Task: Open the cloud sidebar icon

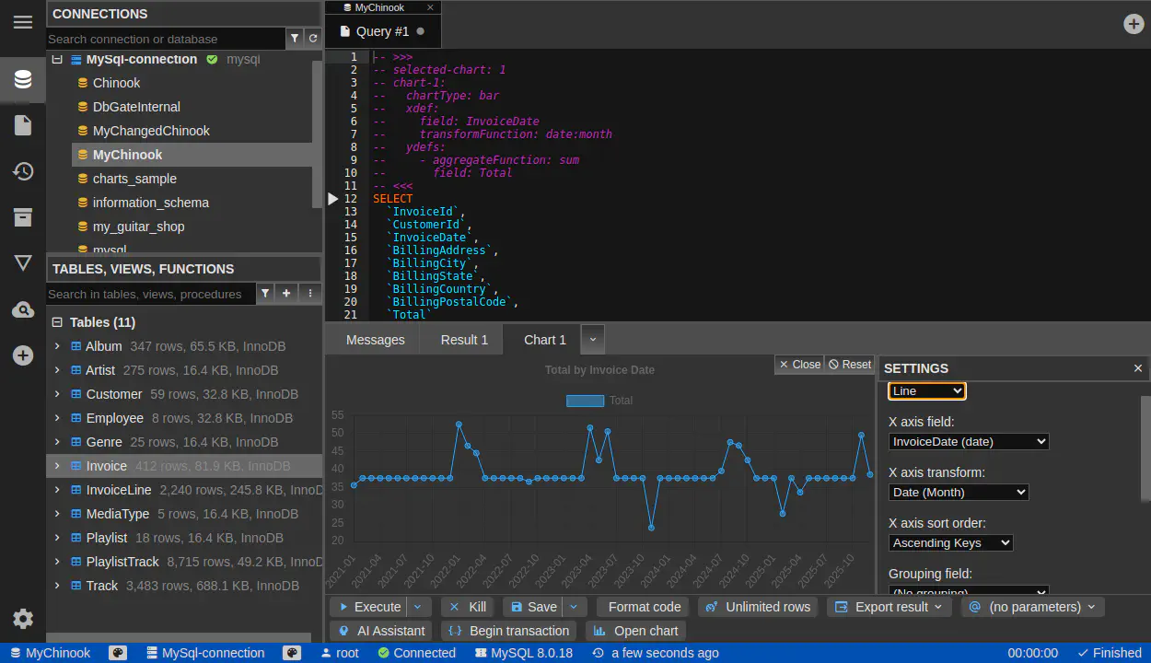Action: click(x=23, y=310)
